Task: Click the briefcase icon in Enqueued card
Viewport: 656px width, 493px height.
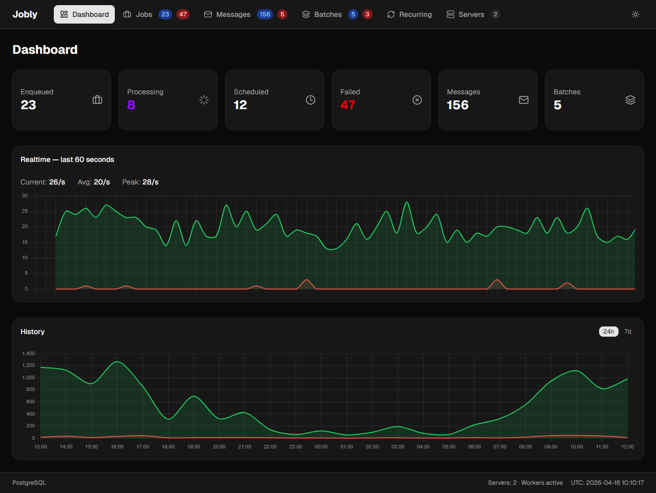Action: pyautogui.click(x=97, y=100)
